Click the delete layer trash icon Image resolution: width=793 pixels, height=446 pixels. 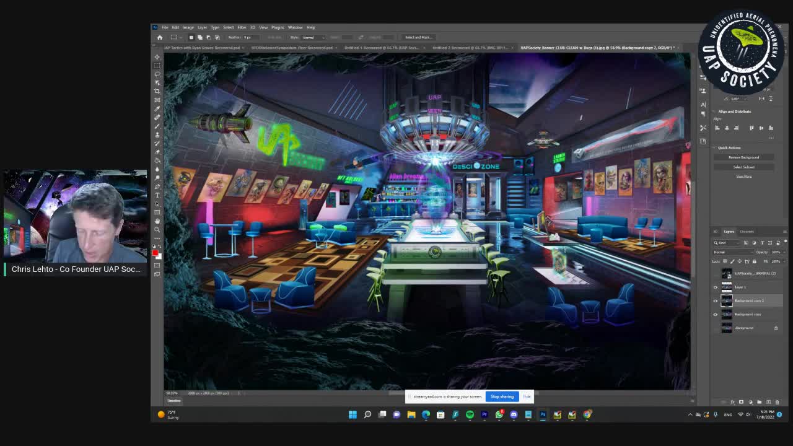(777, 402)
